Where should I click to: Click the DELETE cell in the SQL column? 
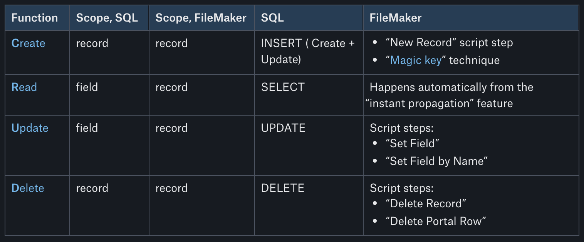pos(283,188)
